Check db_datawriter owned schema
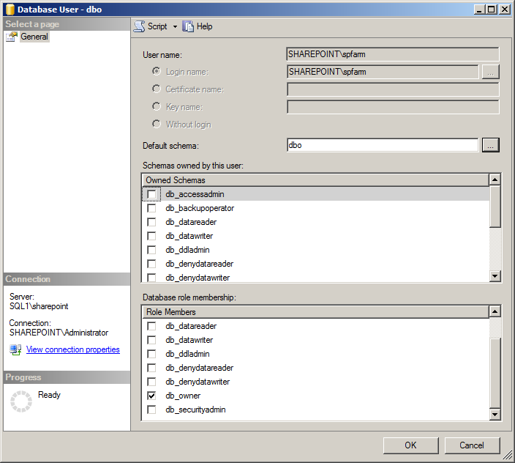Viewport: 515px width, 463px height. click(x=151, y=236)
